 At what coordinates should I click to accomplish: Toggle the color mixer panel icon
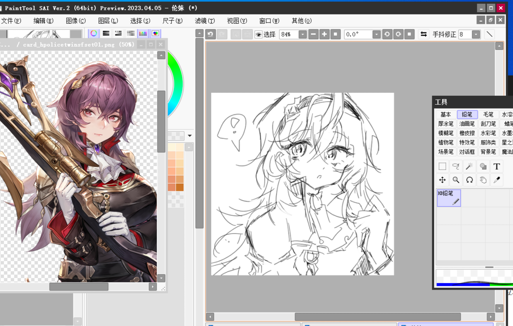pos(131,33)
